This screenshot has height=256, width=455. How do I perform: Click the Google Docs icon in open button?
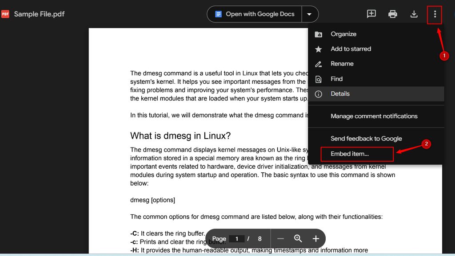coord(219,14)
